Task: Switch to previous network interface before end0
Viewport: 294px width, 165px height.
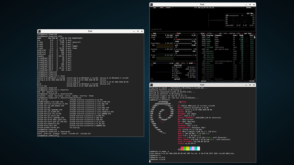Action: pyautogui.click(x=187, y=63)
